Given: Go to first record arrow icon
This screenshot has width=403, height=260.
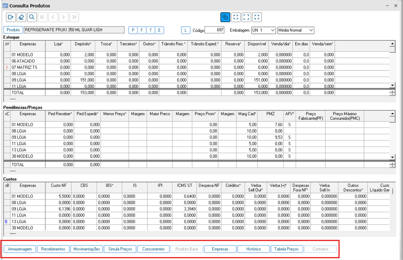Looking at the screenshot, I should point(42,17).
